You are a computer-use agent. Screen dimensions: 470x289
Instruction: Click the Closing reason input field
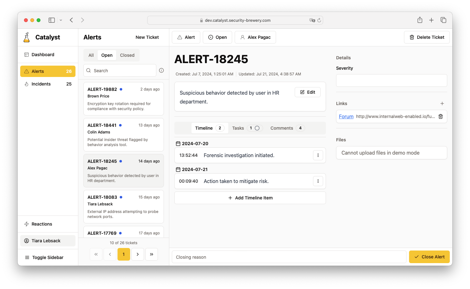click(289, 257)
